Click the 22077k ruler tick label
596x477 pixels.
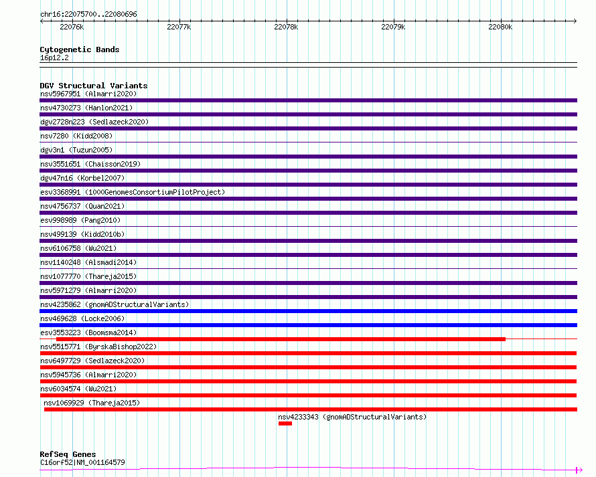click(179, 27)
